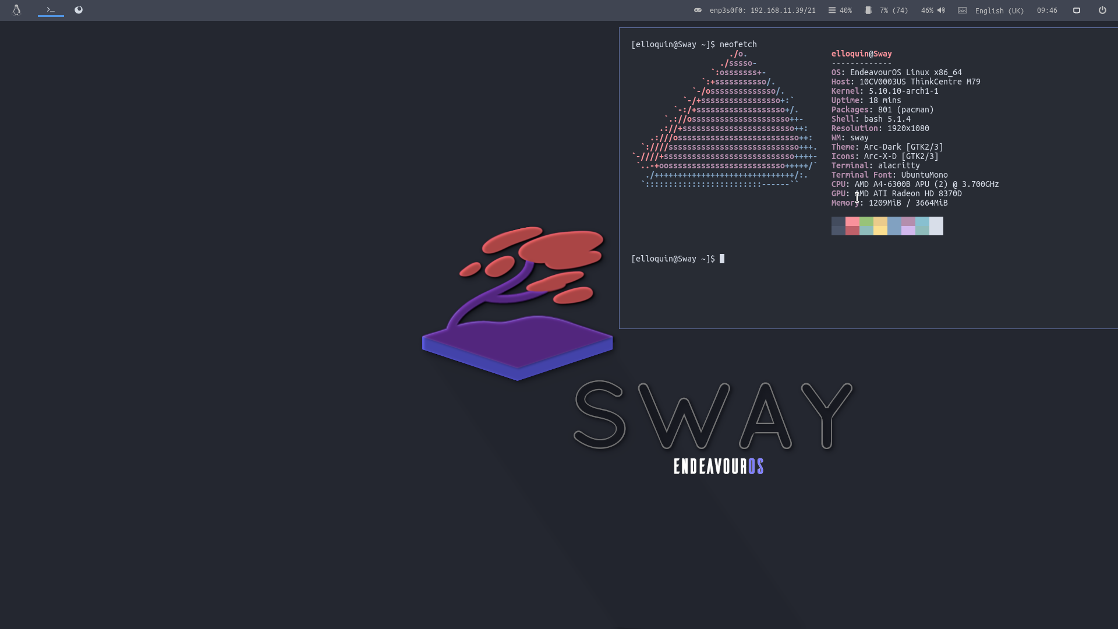Click the 7% (74) CPU temperature text
Image resolution: width=1118 pixels, height=629 pixels.
pos(894,10)
